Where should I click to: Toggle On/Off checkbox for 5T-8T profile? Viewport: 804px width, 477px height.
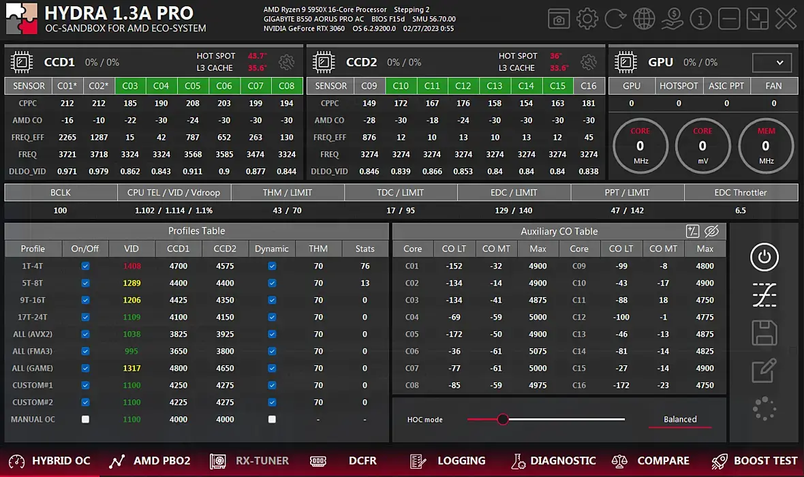pos(85,283)
